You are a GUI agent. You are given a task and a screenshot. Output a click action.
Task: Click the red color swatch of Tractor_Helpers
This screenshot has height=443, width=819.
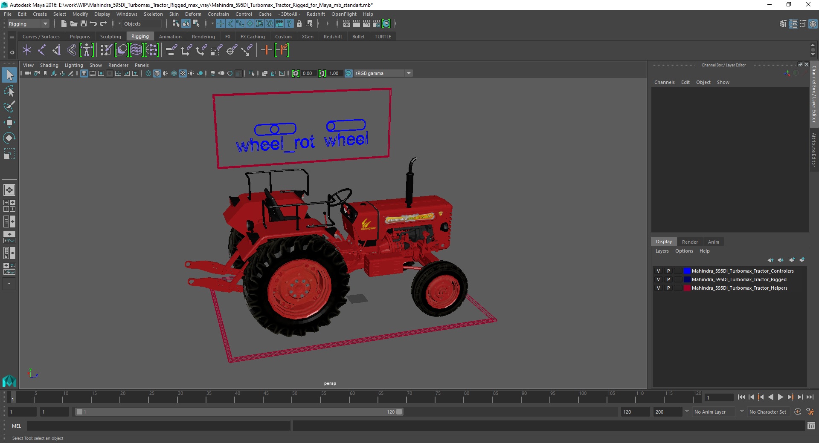687,288
